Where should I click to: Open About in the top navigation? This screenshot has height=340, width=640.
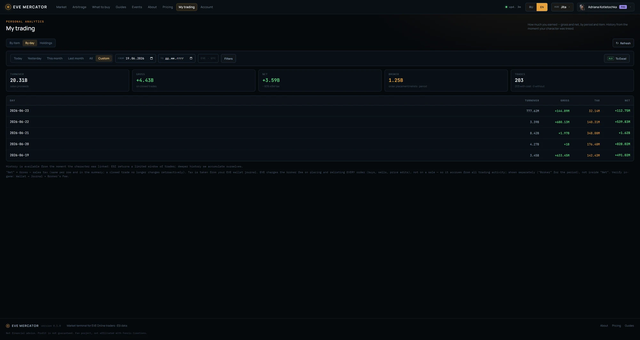coord(152,7)
